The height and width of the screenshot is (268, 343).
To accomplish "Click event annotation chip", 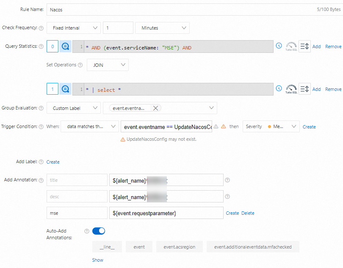I will tap(139, 247).
